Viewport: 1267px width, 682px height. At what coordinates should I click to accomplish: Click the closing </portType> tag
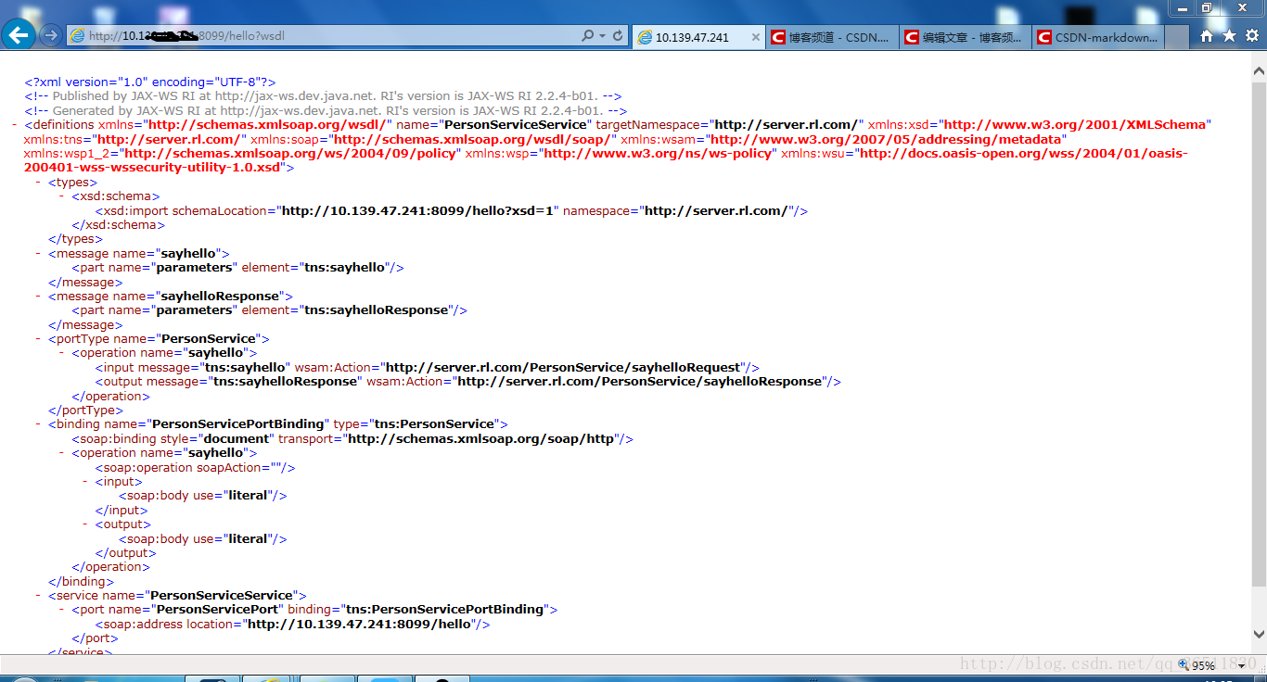pyautogui.click(x=86, y=410)
